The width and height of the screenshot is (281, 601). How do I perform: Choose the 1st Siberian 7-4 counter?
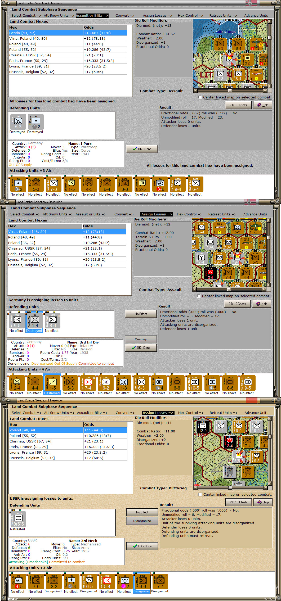88,383
